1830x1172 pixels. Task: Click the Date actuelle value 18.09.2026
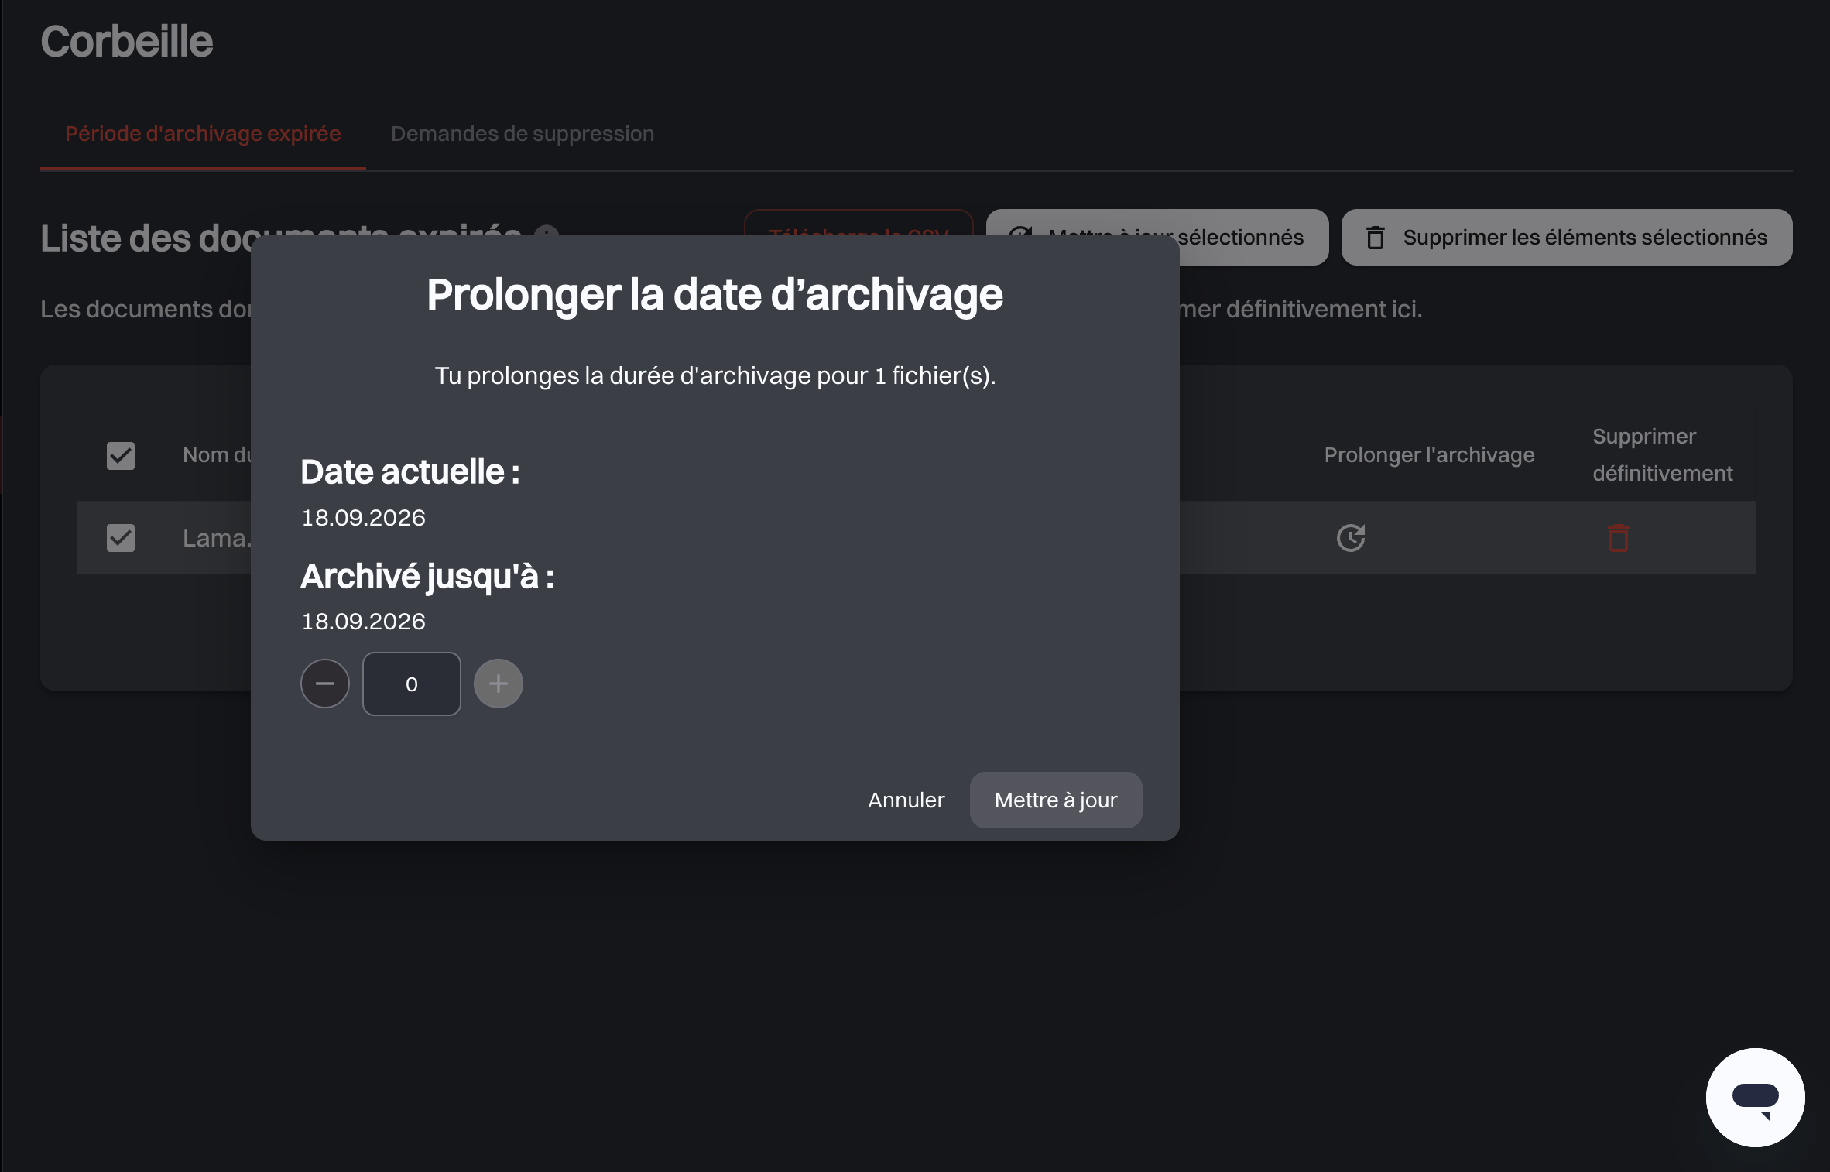[x=363, y=517]
